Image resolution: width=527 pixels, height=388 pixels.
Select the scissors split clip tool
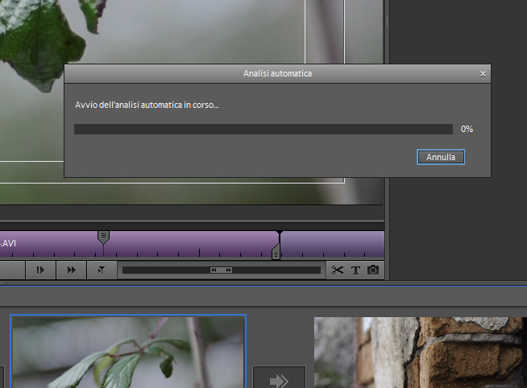click(x=338, y=270)
